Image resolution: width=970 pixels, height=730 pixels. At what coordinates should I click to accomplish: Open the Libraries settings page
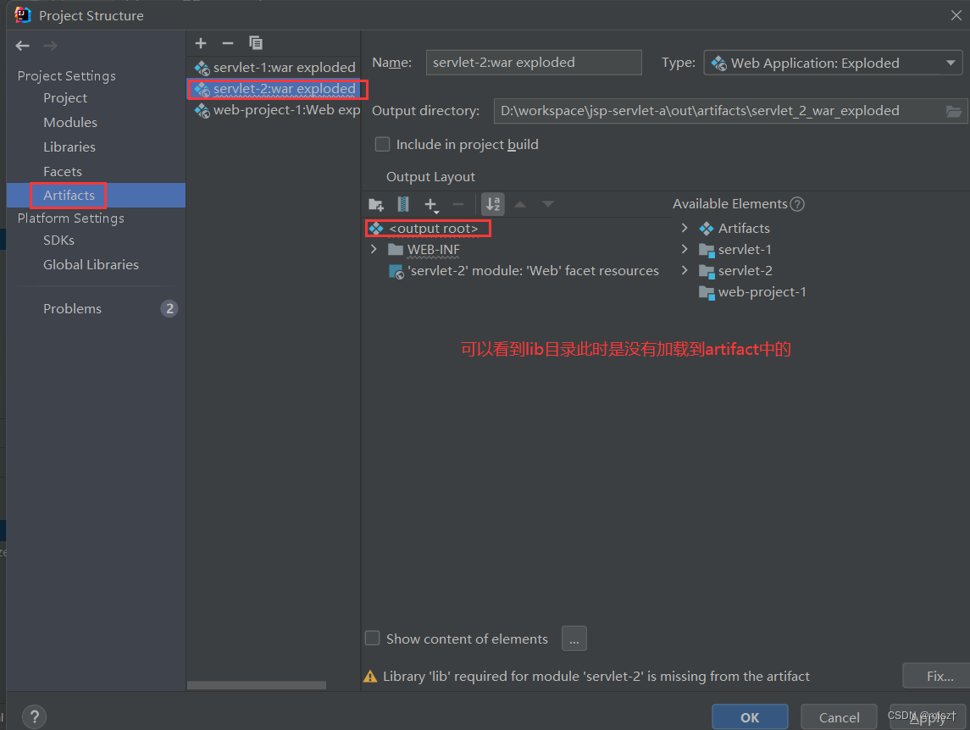coord(69,147)
